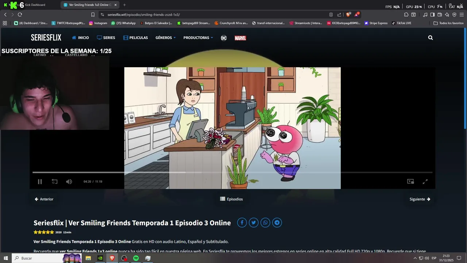
Task: Open the tab grid icon in bookmarks bar
Action: pos(5,23)
